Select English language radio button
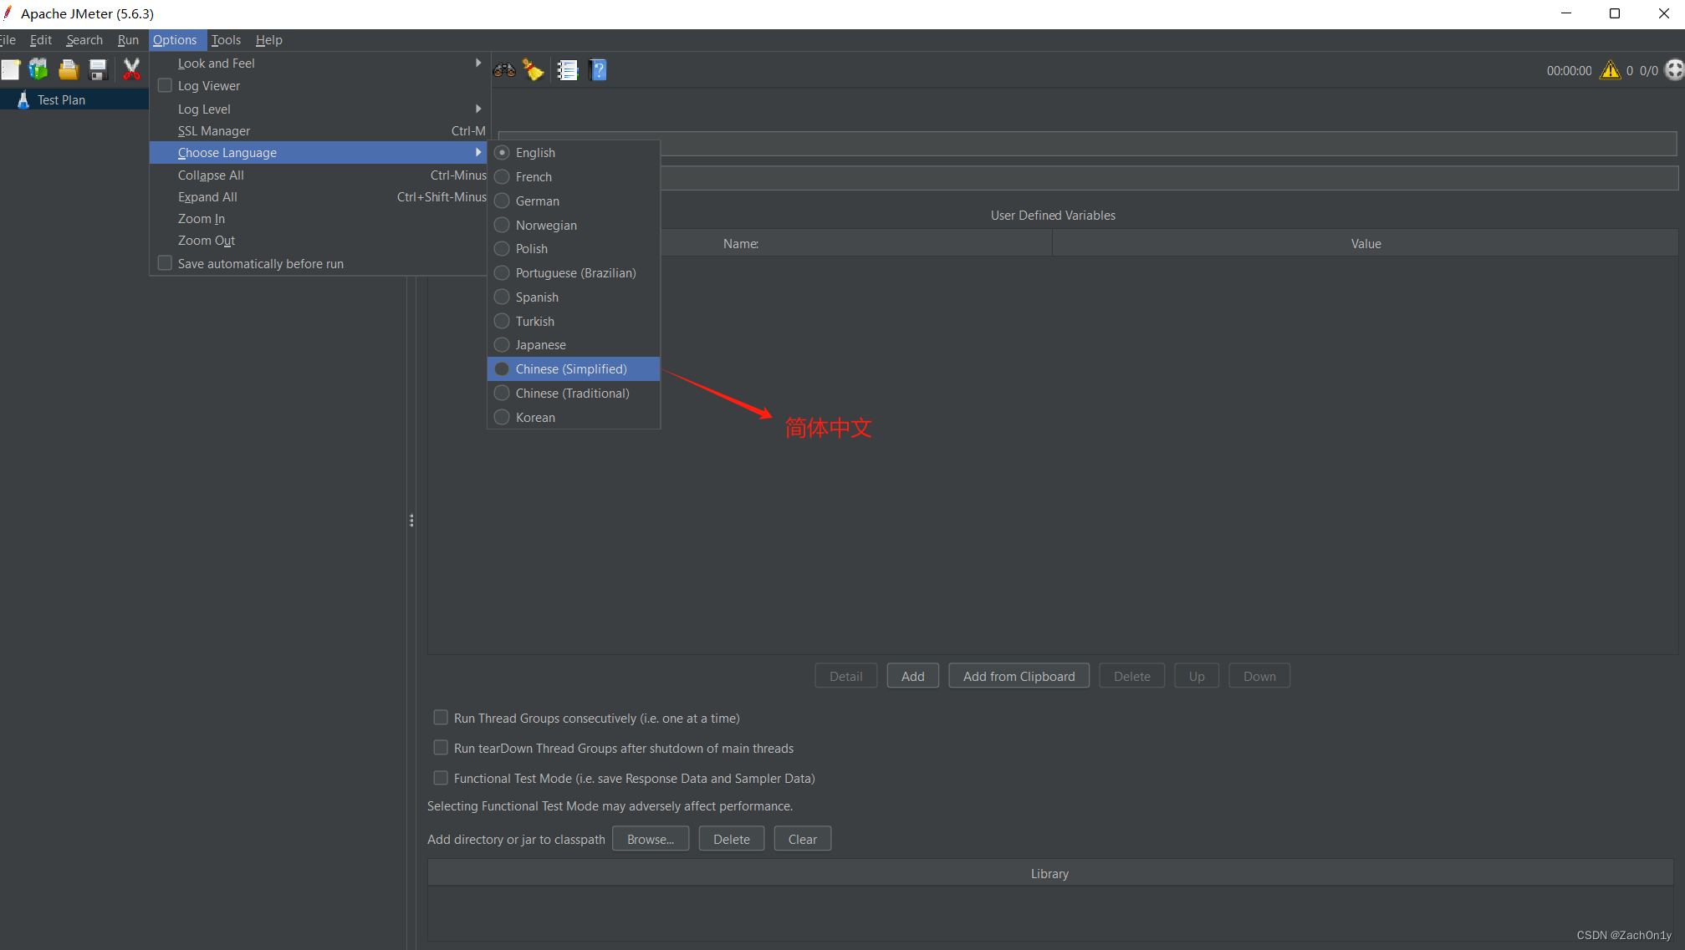Viewport: 1685px width, 950px height. pyautogui.click(x=502, y=152)
